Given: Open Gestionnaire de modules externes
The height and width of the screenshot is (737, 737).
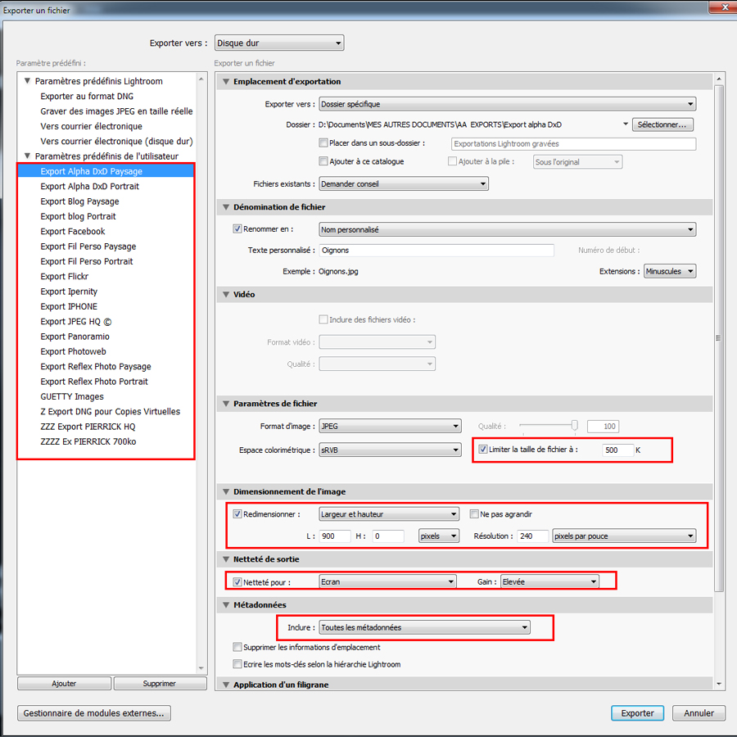Looking at the screenshot, I should pos(93,713).
